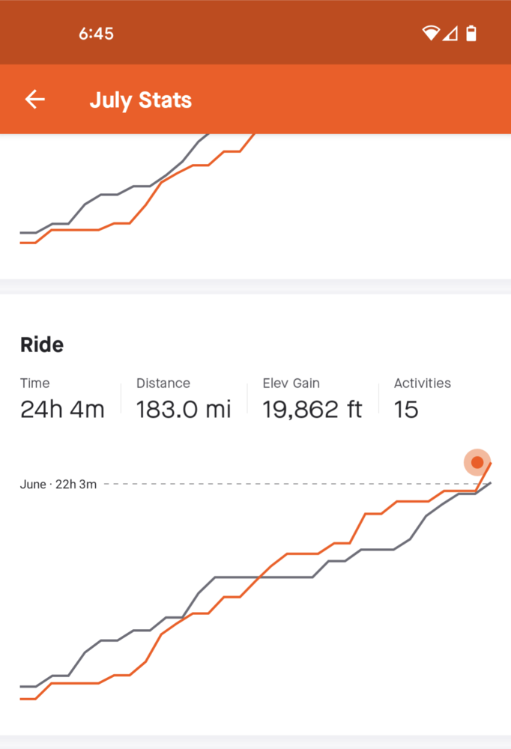Tap the June 22h 3m comparison label

pyautogui.click(x=58, y=485)
